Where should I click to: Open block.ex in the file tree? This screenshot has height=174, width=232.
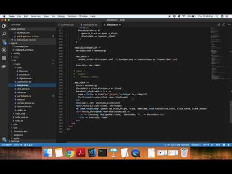click(23, 71)
